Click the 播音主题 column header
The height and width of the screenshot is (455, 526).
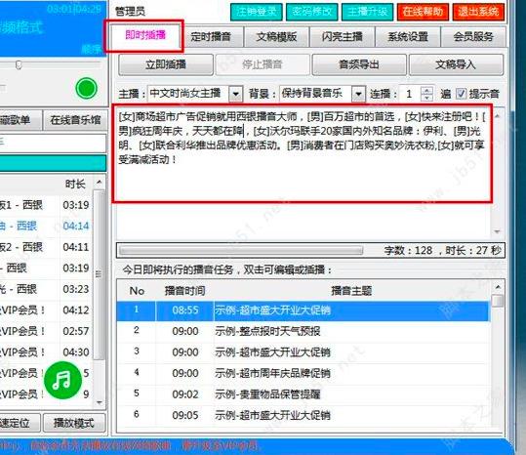[351, 291]
